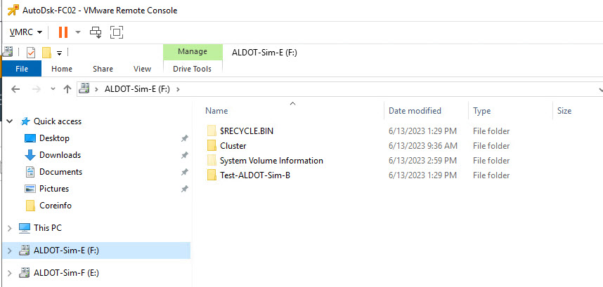Open the Drive Tools tab
This screenshot has width=603, height=287.
point(192,69)
